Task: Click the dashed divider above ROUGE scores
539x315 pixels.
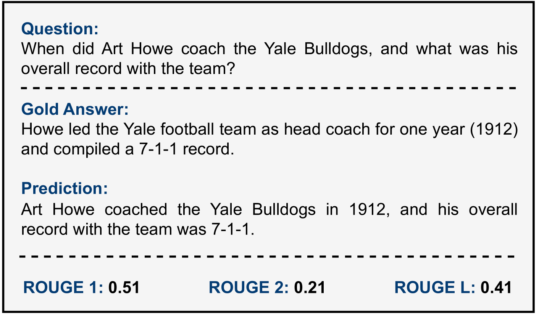Action: 267,256
